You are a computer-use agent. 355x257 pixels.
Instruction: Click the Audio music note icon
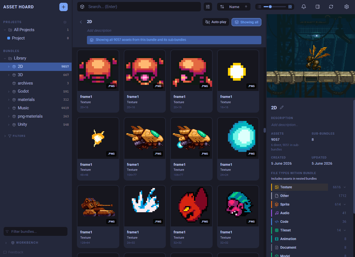coord(277,213)
